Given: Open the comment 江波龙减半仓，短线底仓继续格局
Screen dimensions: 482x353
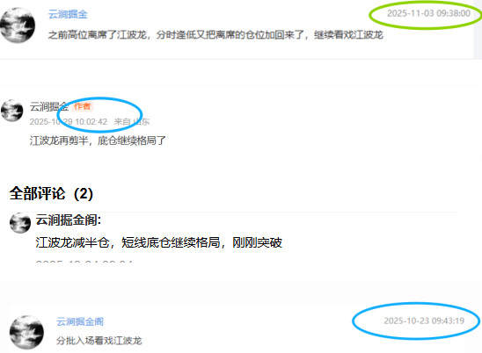Looking at the screenshot, I should (158, 242).
